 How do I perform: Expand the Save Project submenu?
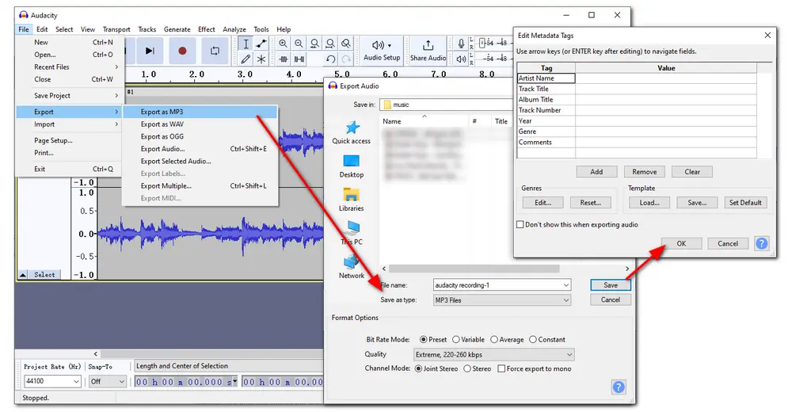pos(69,96)
